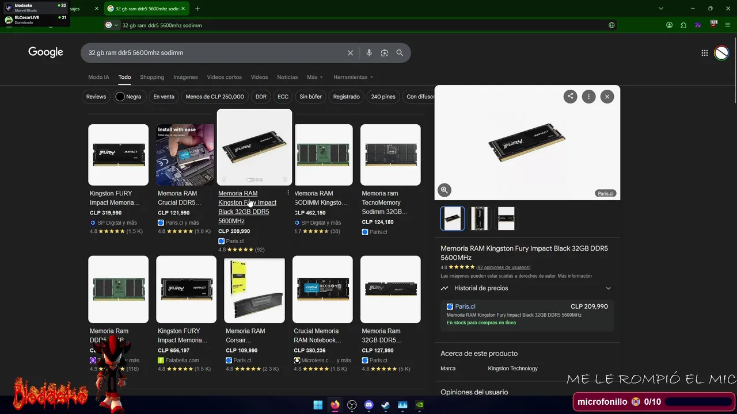Viewport: 737px width, 414px height.
Task: Select the Todo results tab
Action: coord(124,77)
